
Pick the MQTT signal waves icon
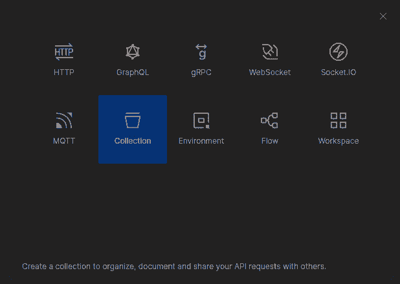click(x=64, y=120)
